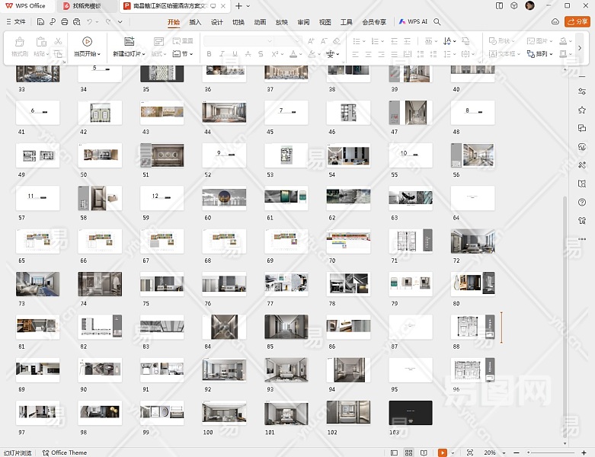Click the print icon in quick access toolbar
The width and height of the screenshot is (595, 457).
point(64,22)
